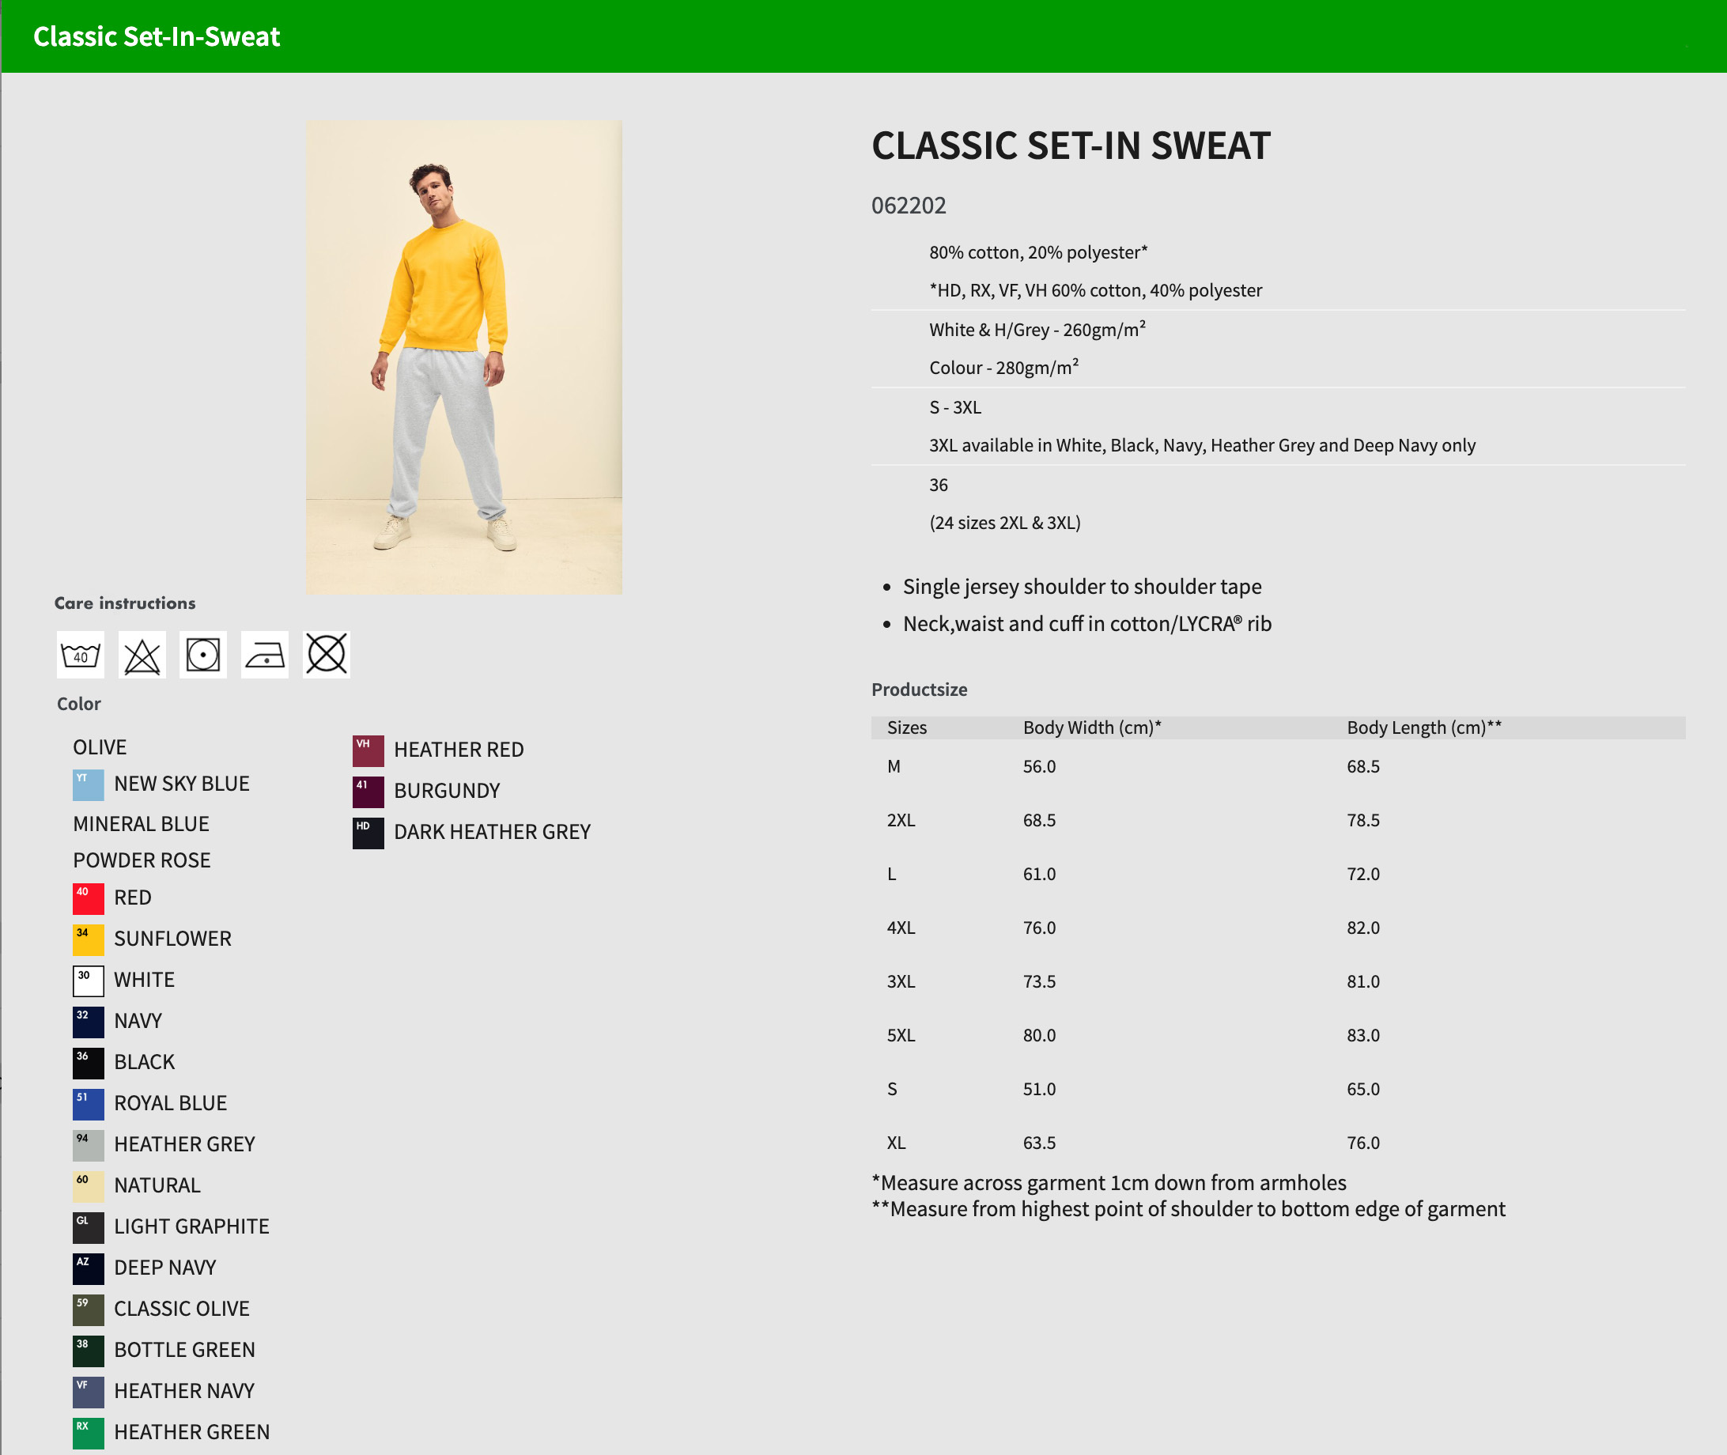Select the White color swatch
Viewport: 1727px width, 1455px height.
pyautogui.click(x=89, y=981)
